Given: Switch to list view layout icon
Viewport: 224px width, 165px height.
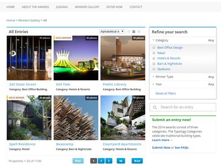Looking at the screenshot, I should (128, 32).
